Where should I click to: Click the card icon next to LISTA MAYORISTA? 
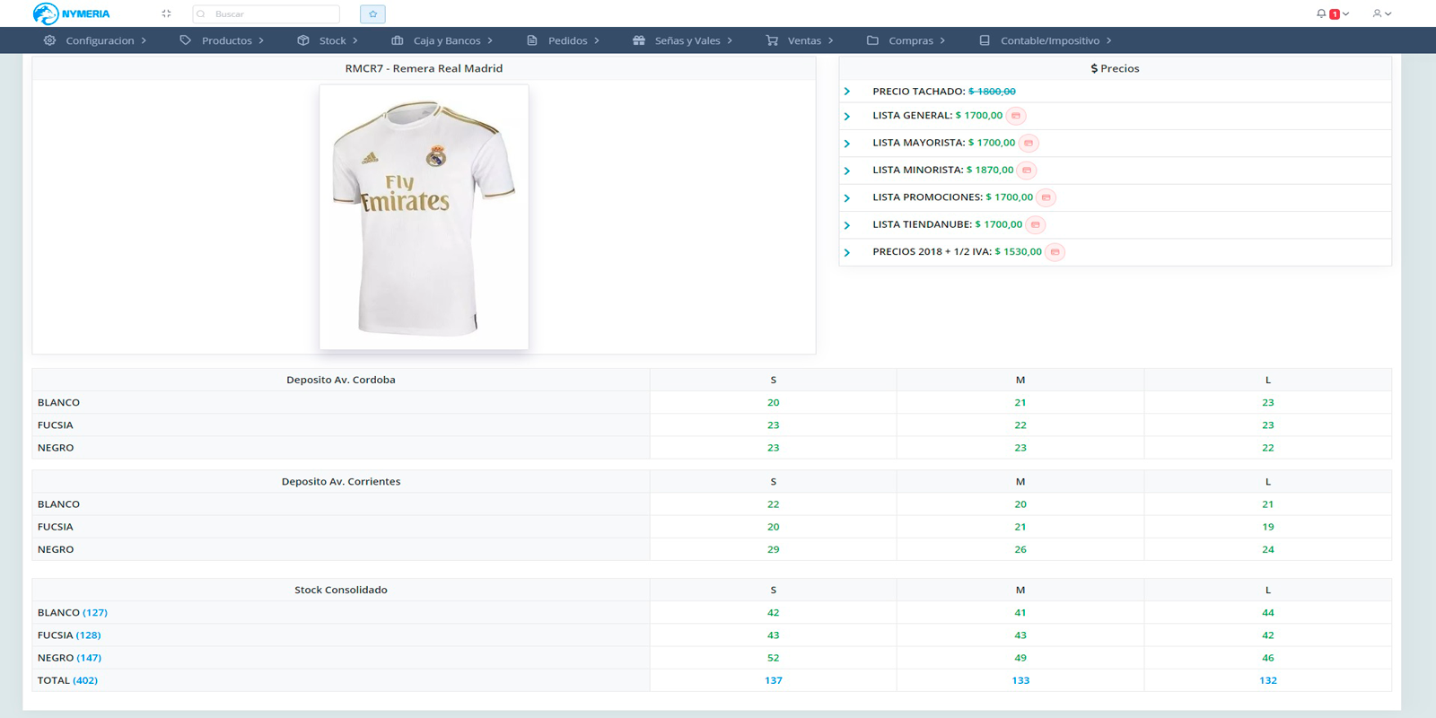coord(1029,143)
